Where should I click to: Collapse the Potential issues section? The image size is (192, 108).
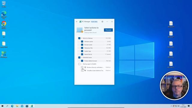82,57
